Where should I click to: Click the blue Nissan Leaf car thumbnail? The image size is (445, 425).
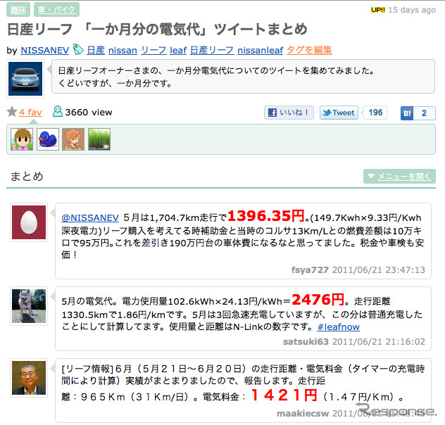[25, 79]
